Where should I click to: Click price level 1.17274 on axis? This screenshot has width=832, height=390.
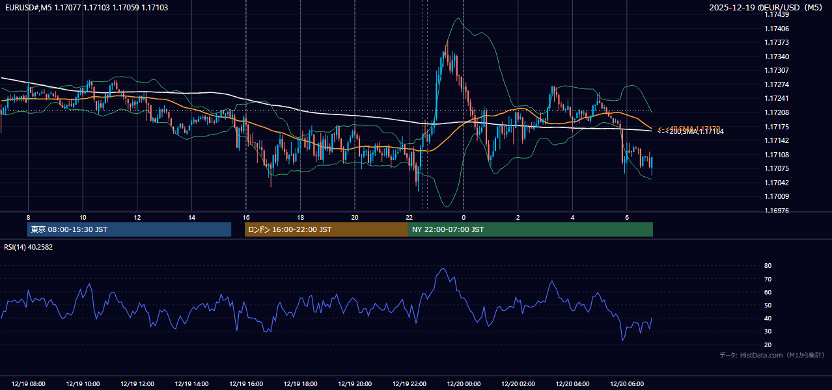[x=777, y=84]
